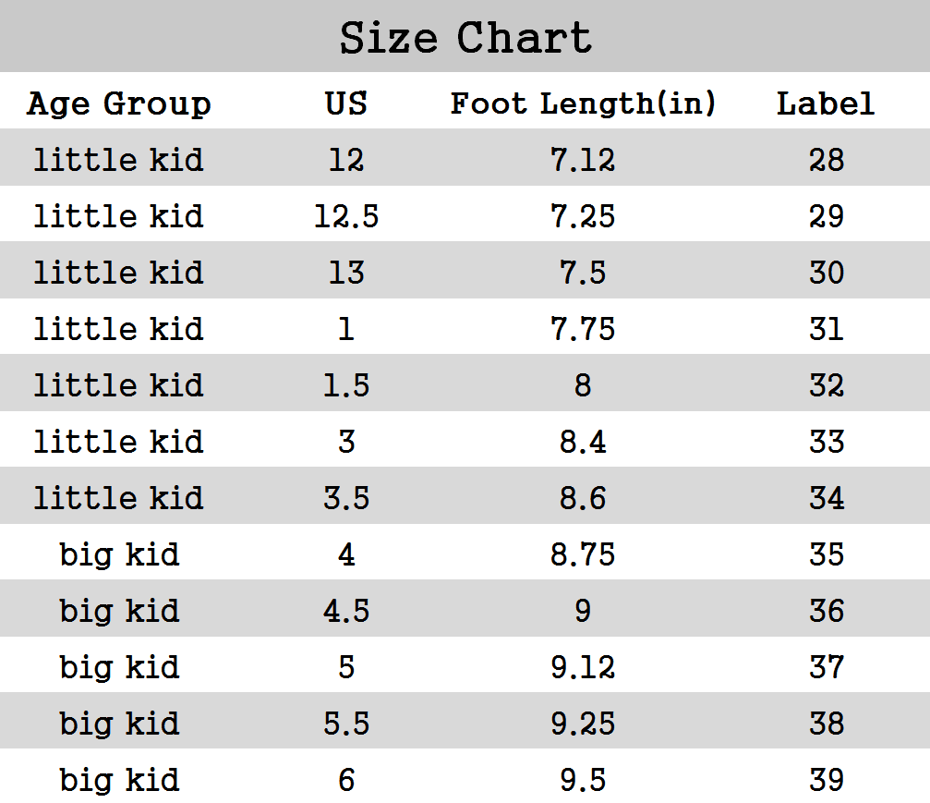Select label number 32
930x803 pixels.
(826, 385)
